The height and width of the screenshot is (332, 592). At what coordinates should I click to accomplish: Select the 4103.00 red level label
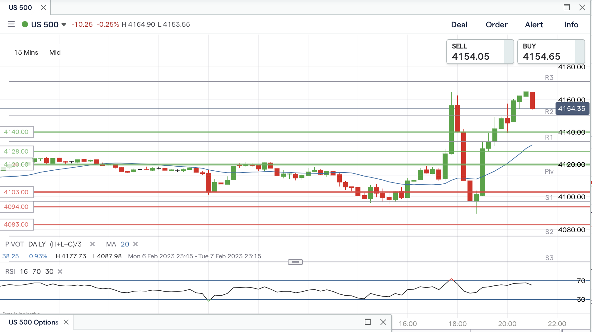tap(16, 192)
